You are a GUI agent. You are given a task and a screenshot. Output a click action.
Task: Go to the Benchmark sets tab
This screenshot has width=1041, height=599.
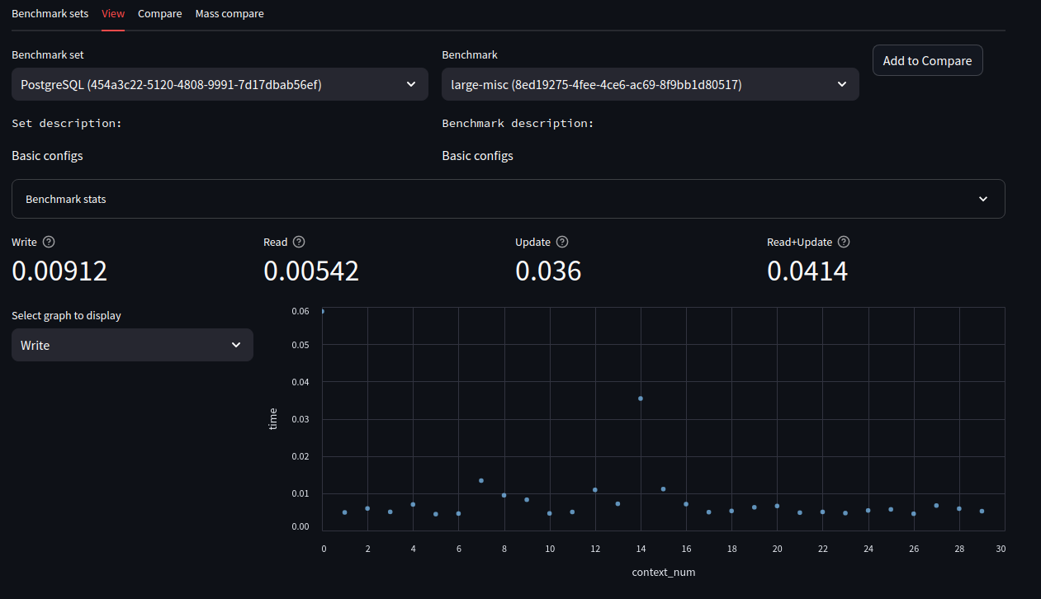[50, 13]
